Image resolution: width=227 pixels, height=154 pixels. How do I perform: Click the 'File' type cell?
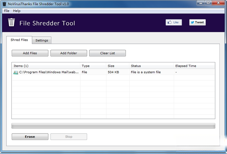[x=84, y=72]
